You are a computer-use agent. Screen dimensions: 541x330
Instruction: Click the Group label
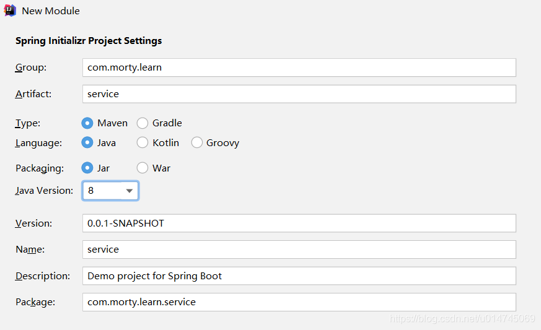tap(31, 67)
